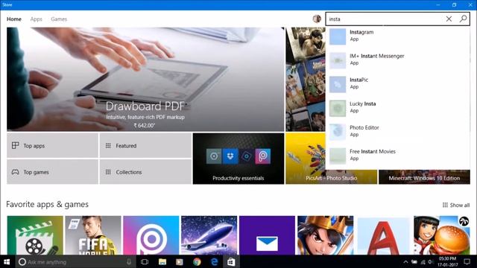The image size is (477, 268).
Task: Open the film clapperboard movie maker app
Action: pos(35,235)
